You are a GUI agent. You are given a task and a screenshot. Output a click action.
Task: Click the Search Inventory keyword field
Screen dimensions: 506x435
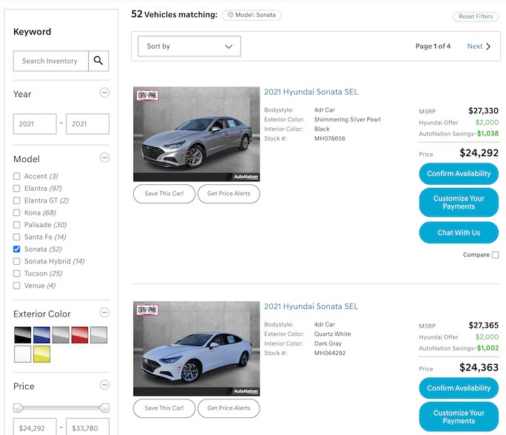[50, 61]
